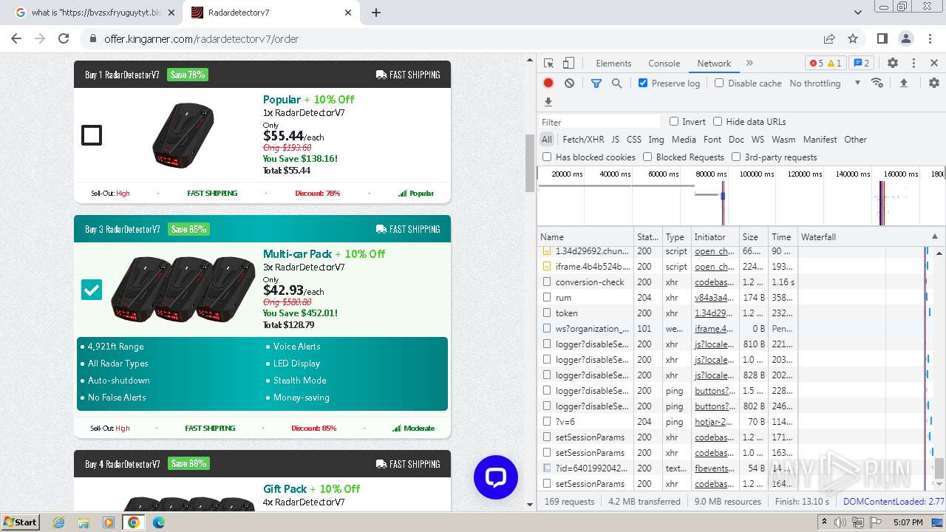Filter requests by Fetch/XHR
946x532 pixels.
[x=583, y=139]
